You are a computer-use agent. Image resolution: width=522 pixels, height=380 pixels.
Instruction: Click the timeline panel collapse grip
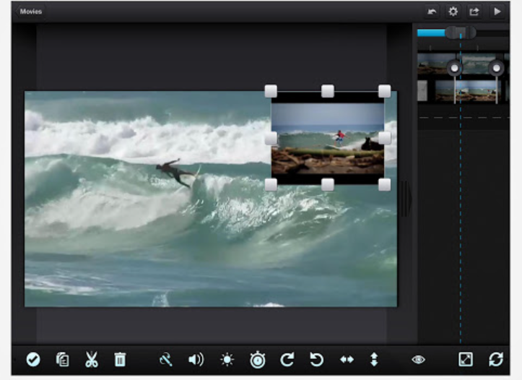pos(406,199)
